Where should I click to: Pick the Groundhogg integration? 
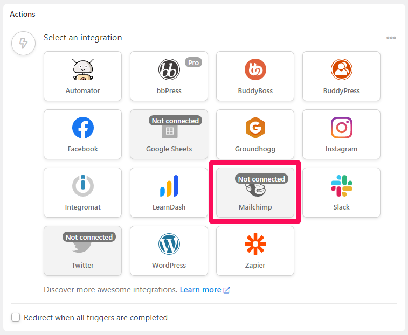[255, 134]
